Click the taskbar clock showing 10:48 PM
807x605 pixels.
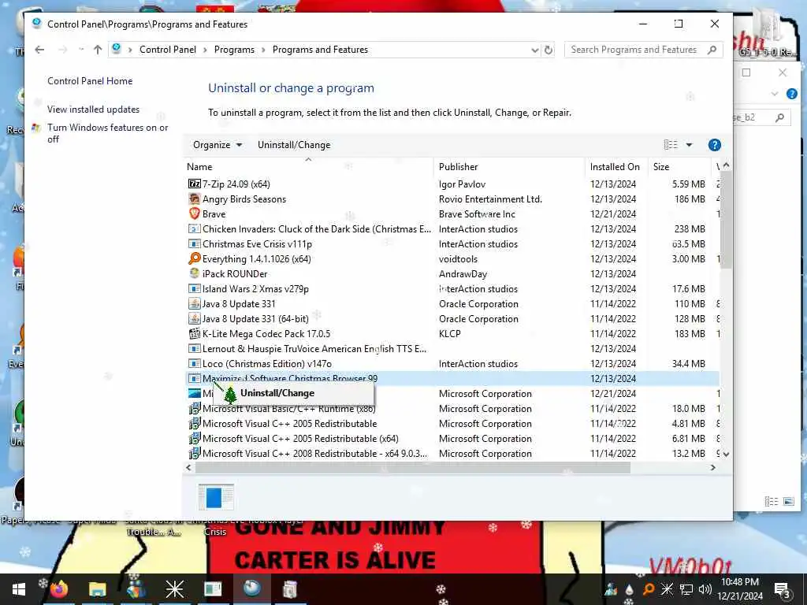[740, 589]
